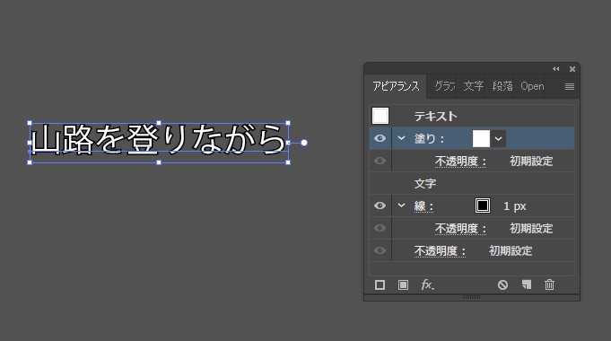Toggle eye for the bottom 不透明度 row
Viewport: 611px width, 341px height.
[x=380, y=250]
